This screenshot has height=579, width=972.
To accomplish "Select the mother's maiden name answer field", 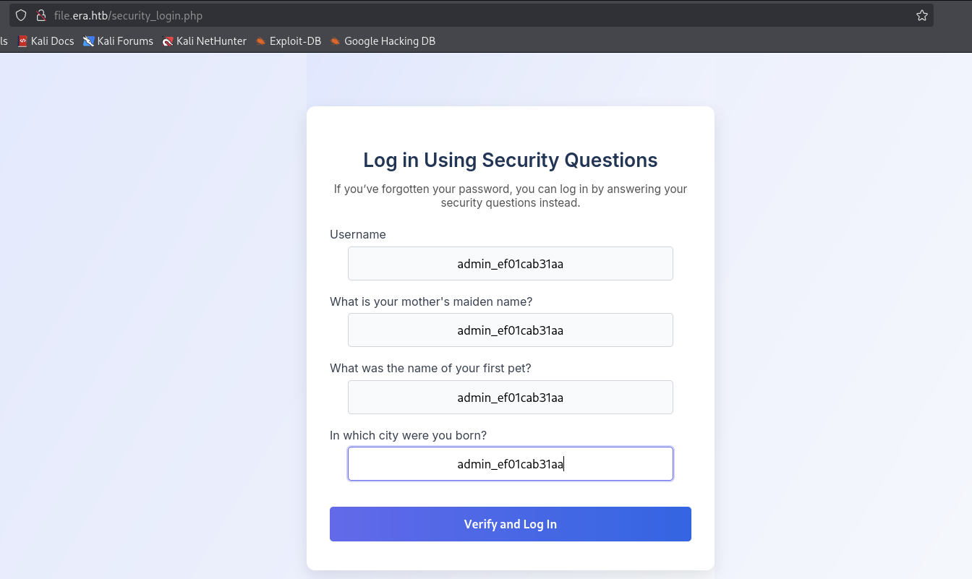I will tap(510, 330).
